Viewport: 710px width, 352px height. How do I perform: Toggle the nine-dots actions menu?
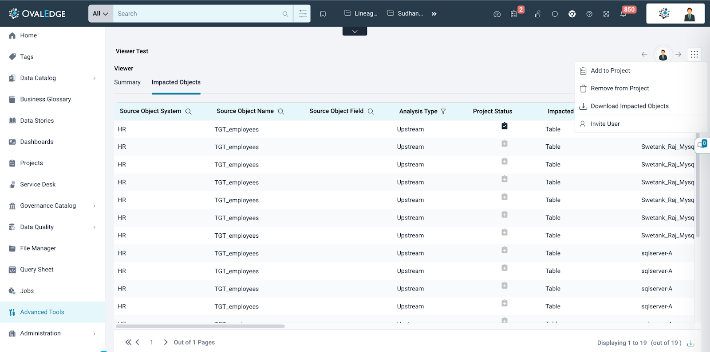pyautogui.click(x=694, y=54)
